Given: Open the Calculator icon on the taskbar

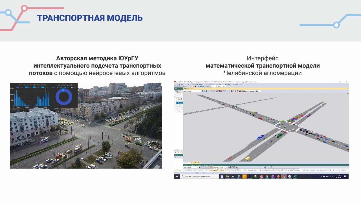Looking at the screenshot, I should click(x=239, y=176).
